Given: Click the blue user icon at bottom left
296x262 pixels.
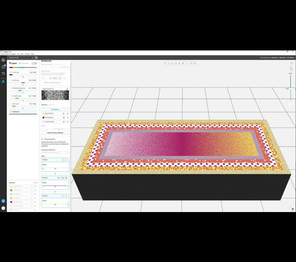Looking at the screenshot, I should click(x=3, y=200).
